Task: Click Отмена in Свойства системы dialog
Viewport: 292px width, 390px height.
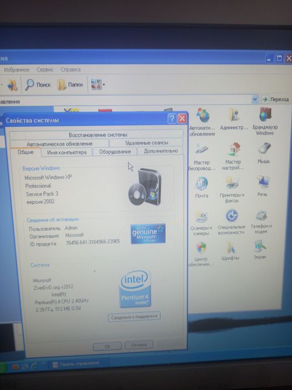Action: coord(139,345)
